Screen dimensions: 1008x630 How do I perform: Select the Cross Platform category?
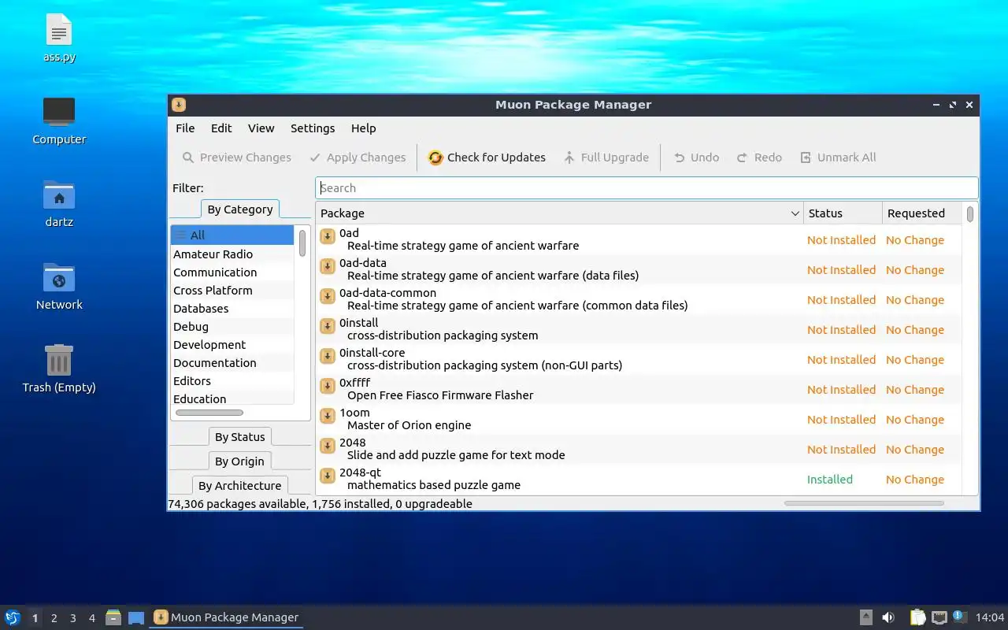click(232, 291)
